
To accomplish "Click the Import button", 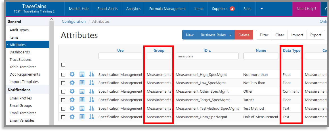I will click(297, 35).
